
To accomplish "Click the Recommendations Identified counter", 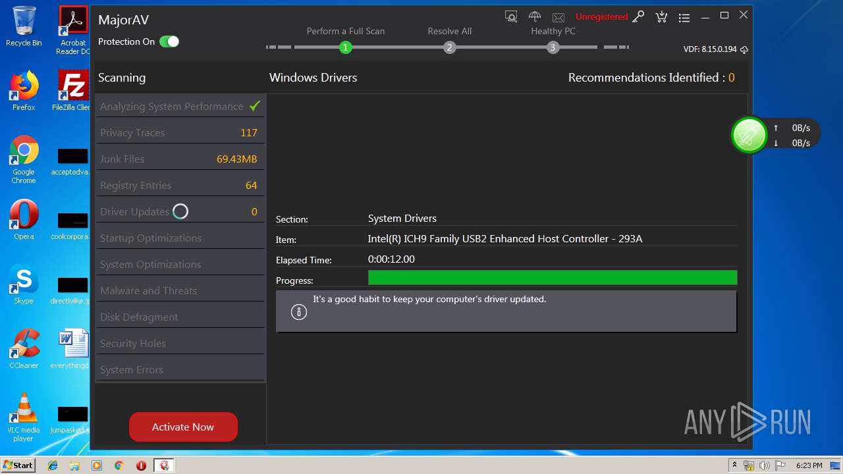I will [651, 78].
